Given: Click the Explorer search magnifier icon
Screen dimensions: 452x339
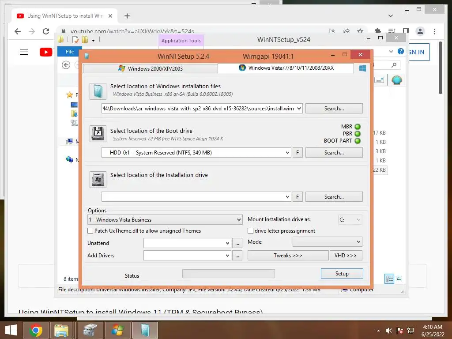Looking at the screenshot, I should tap(394, 65).
